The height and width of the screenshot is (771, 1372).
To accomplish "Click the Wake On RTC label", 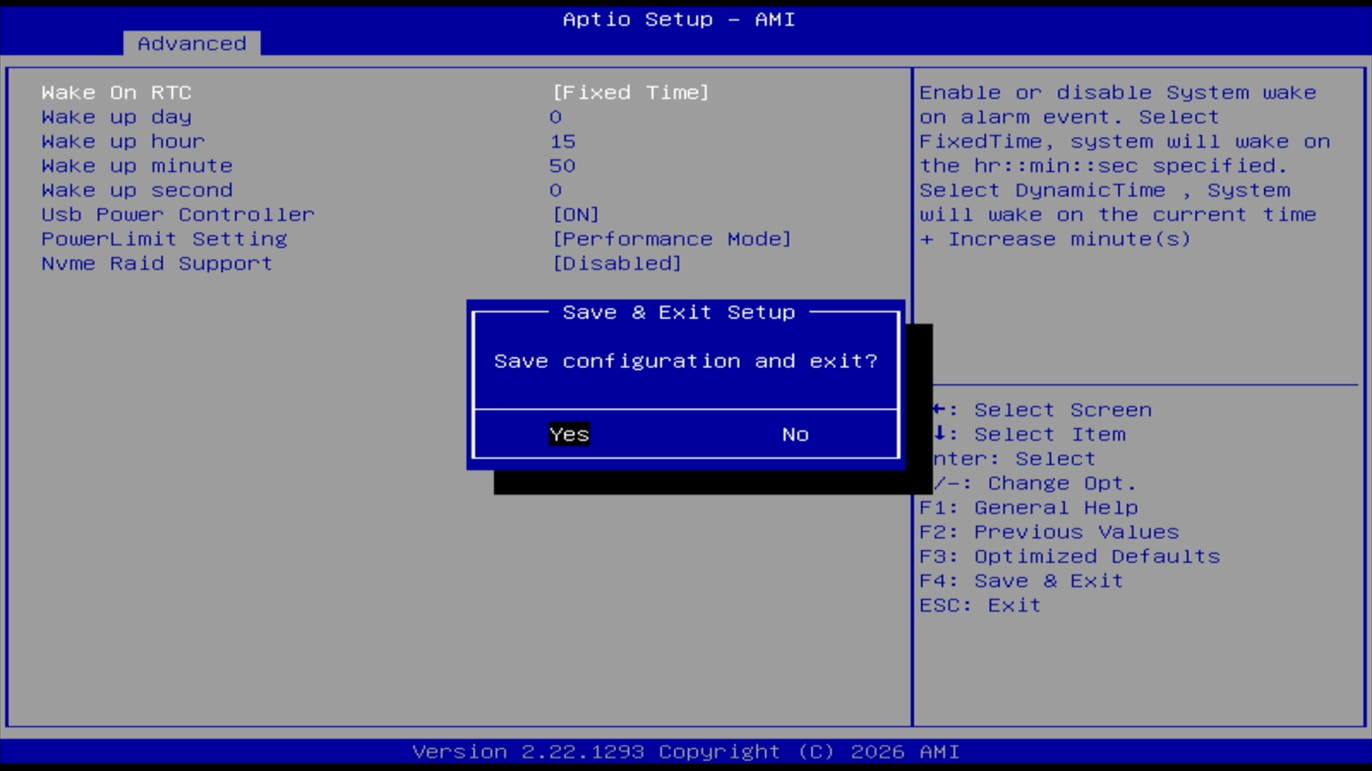I will point(117,92).
